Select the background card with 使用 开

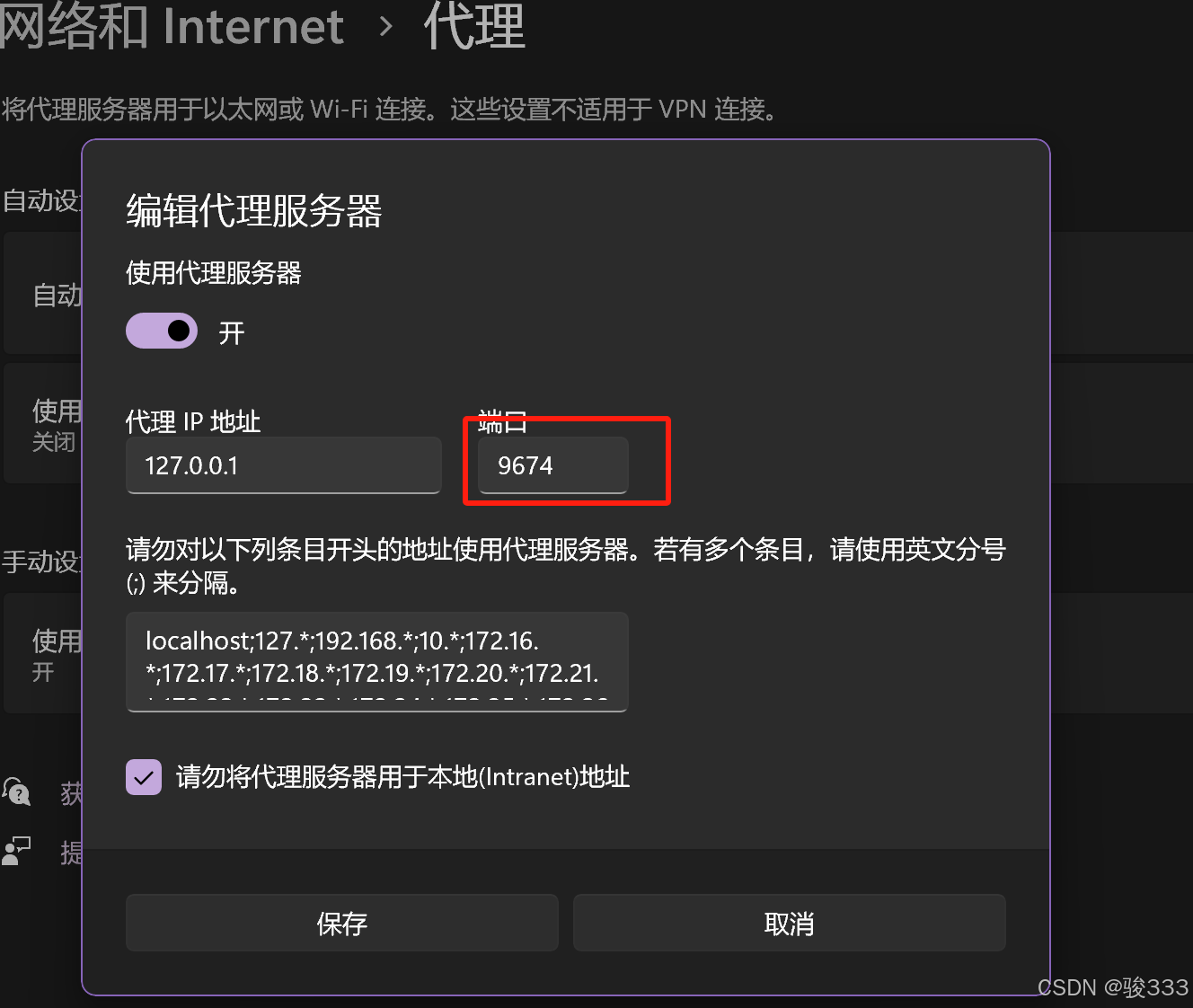click(43, 653)
